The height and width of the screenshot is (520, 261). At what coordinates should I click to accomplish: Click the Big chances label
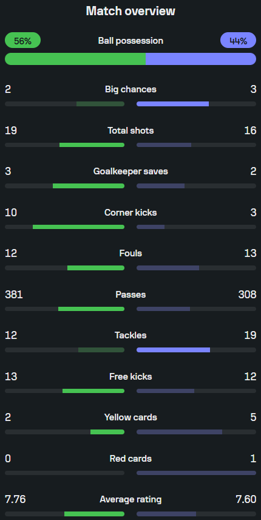click(130, 89)
